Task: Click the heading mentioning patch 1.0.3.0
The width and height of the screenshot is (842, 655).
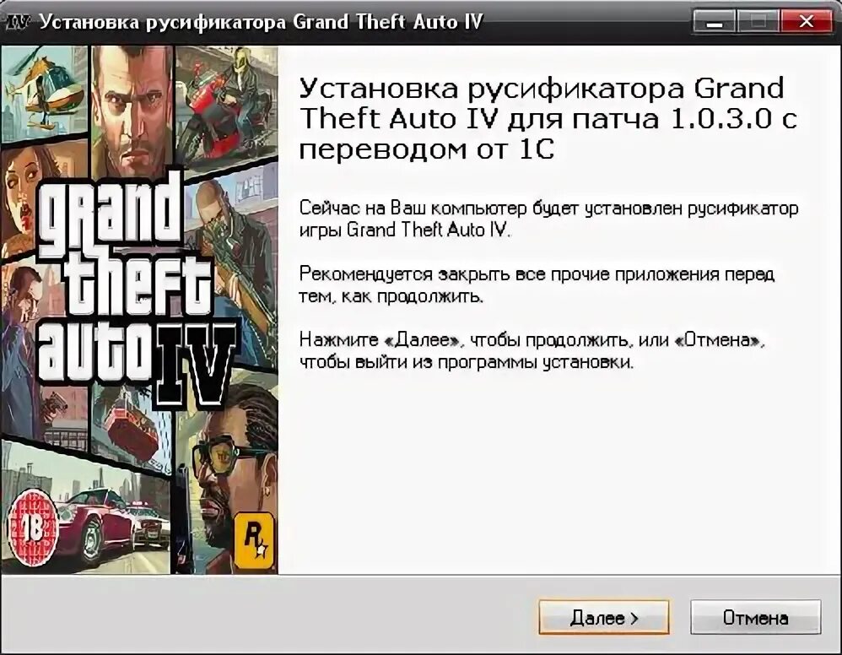Action: 548,118
